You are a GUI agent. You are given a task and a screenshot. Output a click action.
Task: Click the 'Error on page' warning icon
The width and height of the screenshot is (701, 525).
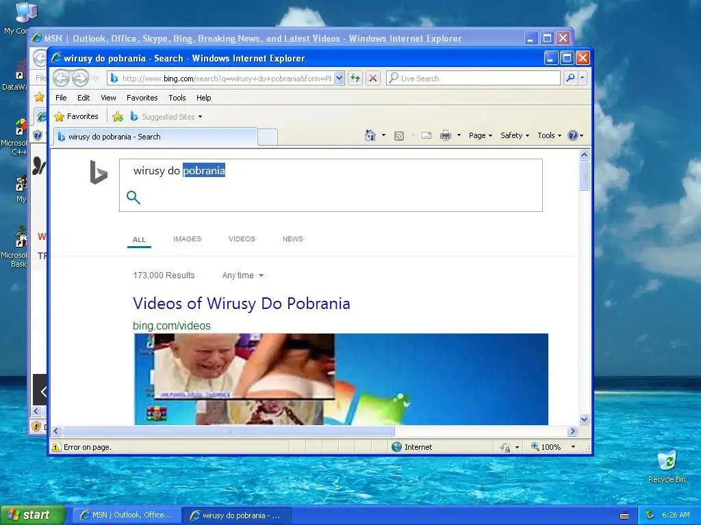click(56, 447)
